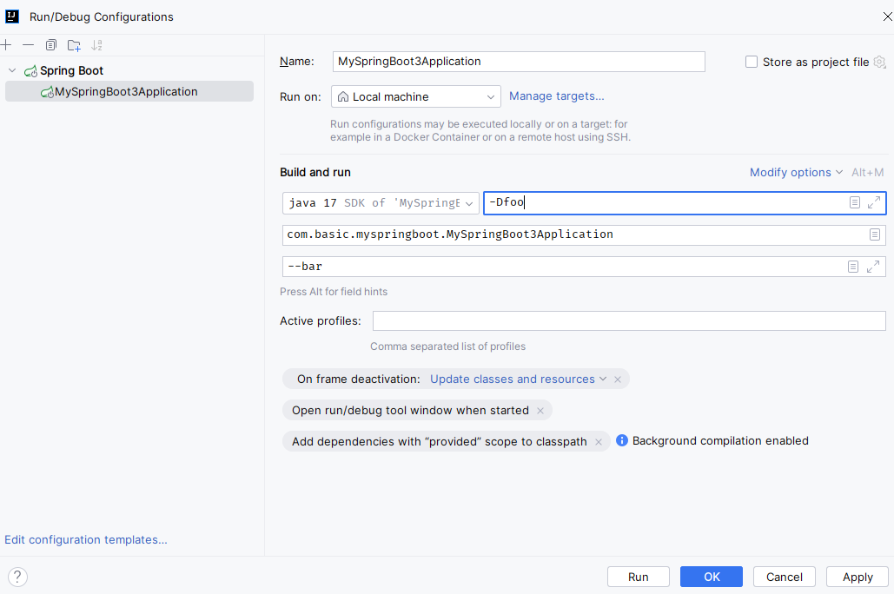This screenshot has width=894, height=594.
Task: Click the Run button
Action: 638,577
